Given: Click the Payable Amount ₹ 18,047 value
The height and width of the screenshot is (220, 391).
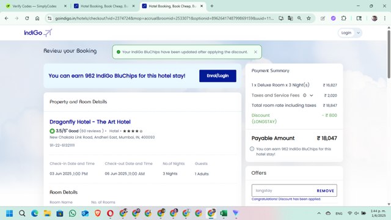Looking at the screenshot, I should (x=327, y=138).
